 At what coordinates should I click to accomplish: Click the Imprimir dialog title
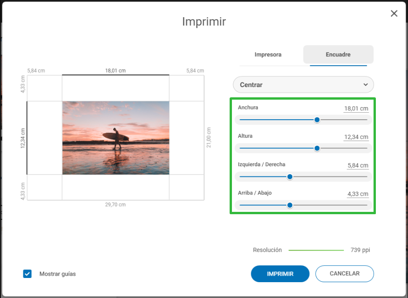tap(204, 21)
